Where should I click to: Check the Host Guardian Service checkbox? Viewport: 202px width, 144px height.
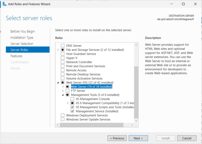click(63, 54)
